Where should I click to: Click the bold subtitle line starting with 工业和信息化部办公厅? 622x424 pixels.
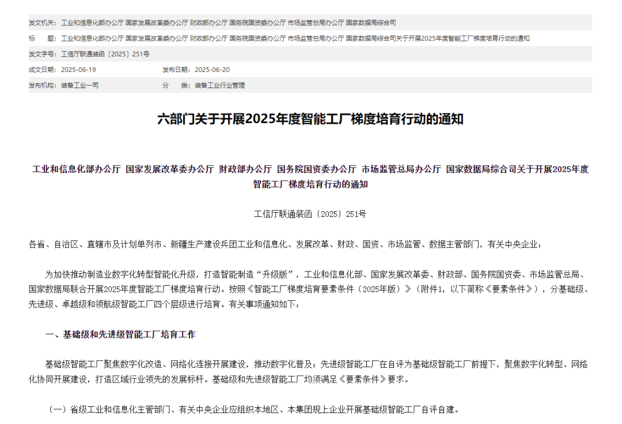tap(310, 169)
